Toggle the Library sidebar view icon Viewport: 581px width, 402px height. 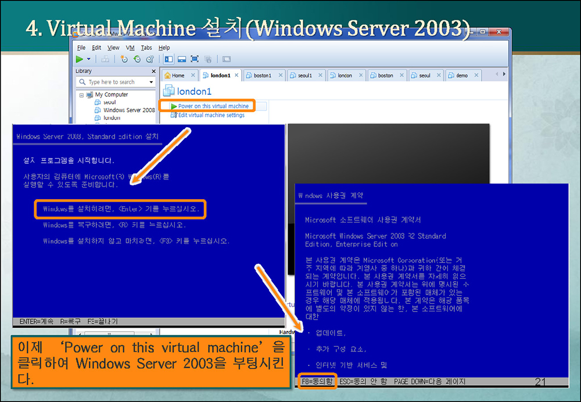[168, 59]
